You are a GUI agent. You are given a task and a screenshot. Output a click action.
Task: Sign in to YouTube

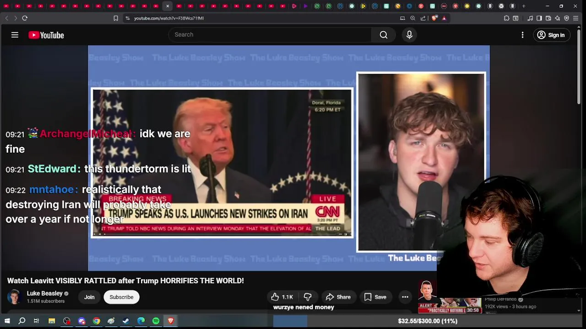pyautogui.click(x=551, y=35)
